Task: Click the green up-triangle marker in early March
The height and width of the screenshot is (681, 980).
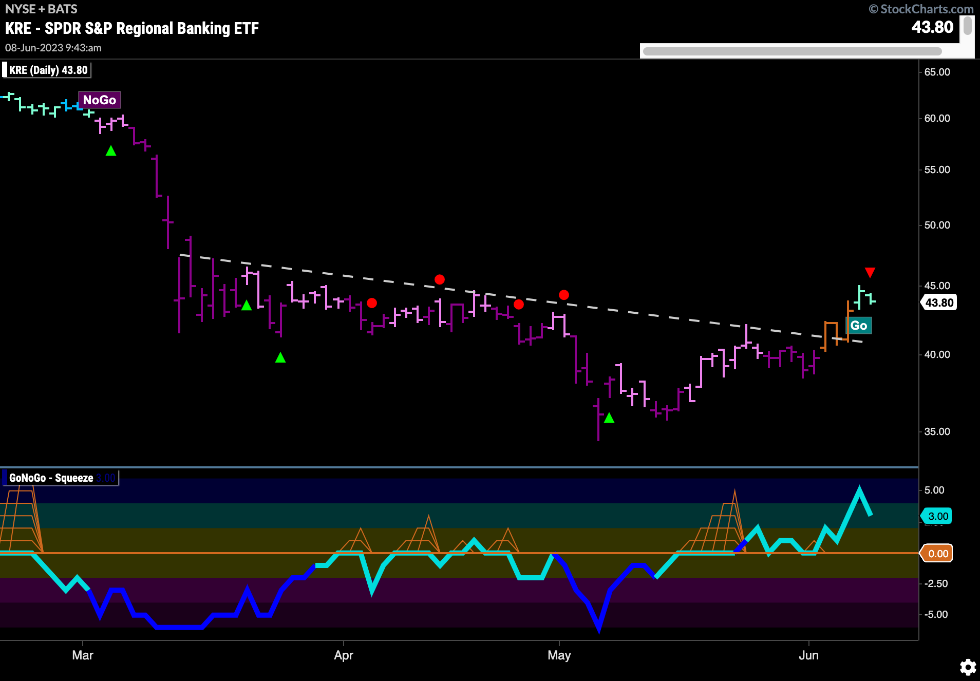Action: pyautogui.click(x=111, y=151)
